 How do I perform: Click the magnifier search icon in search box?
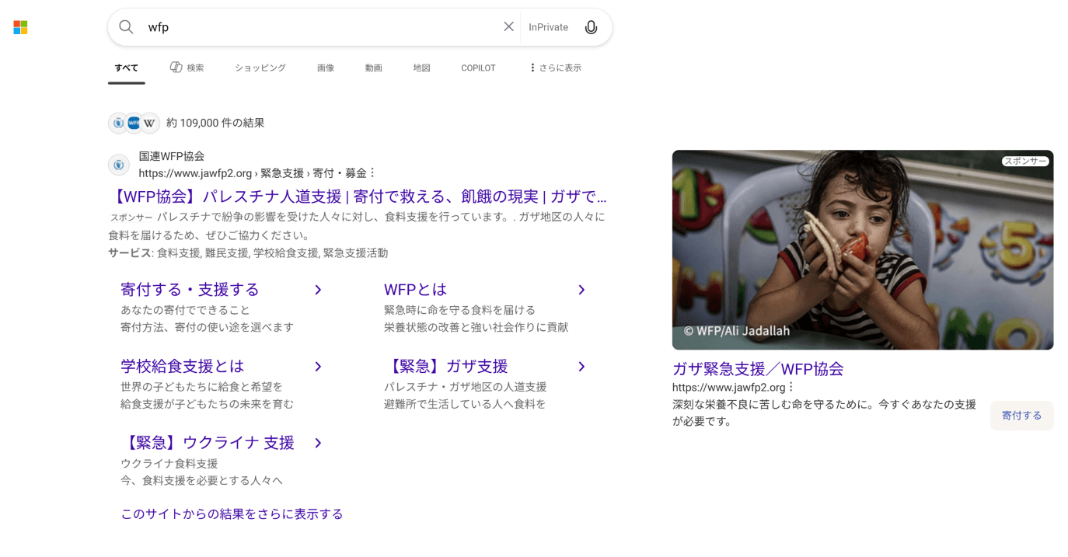(x=126, y=27)
